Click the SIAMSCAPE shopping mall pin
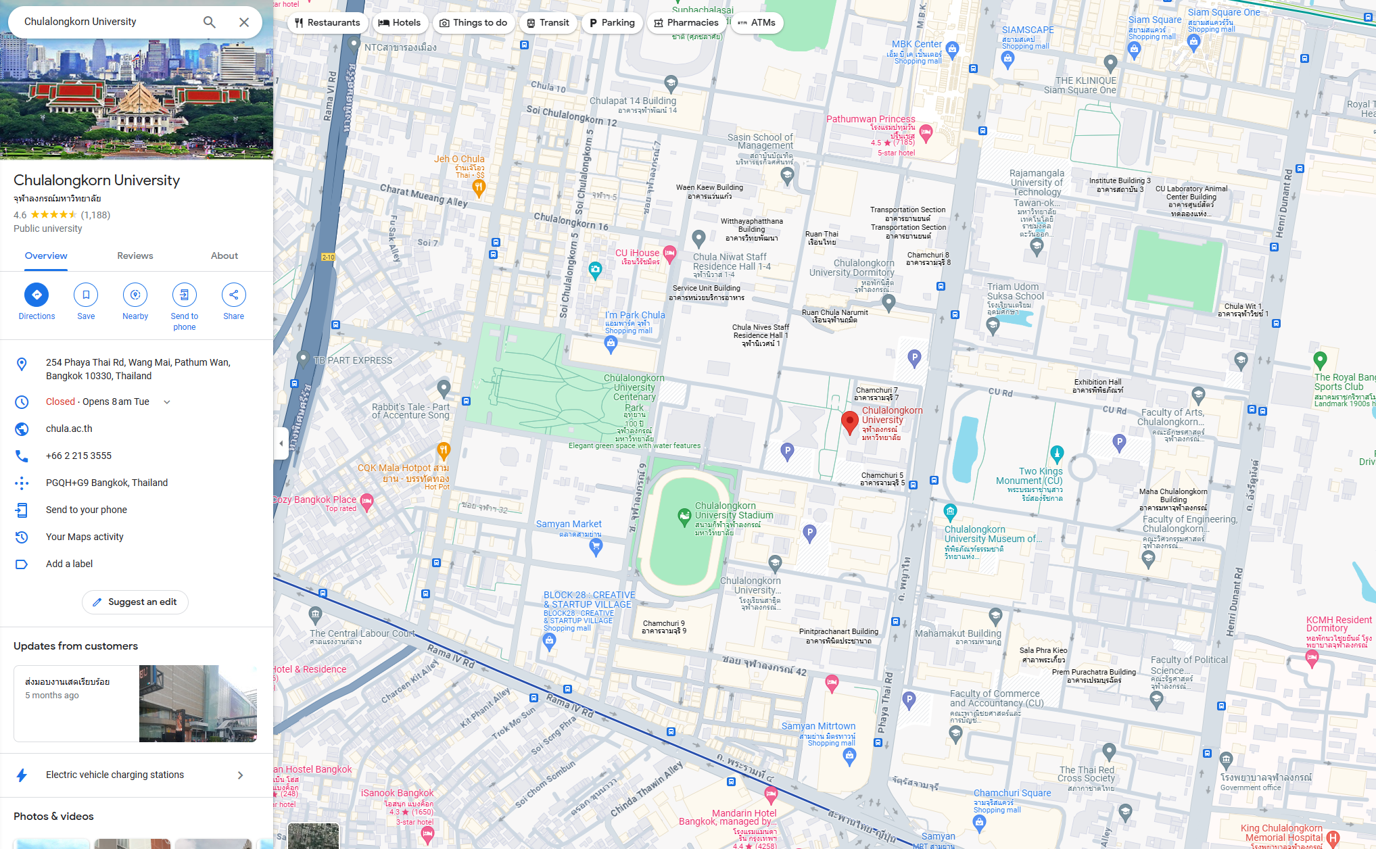The image size is (1376, 849). (x=1008, y=60)
